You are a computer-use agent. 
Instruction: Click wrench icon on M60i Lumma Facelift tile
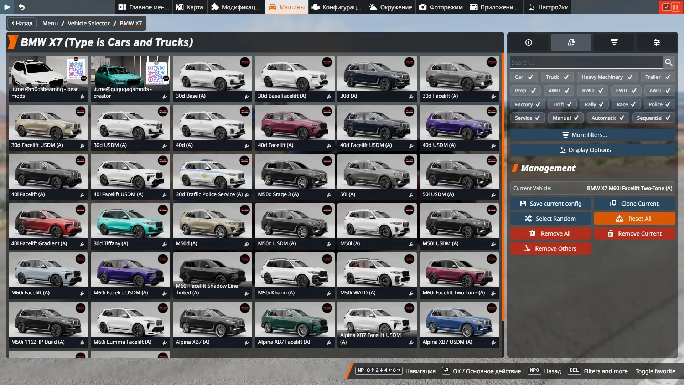(x=164, y=343)
